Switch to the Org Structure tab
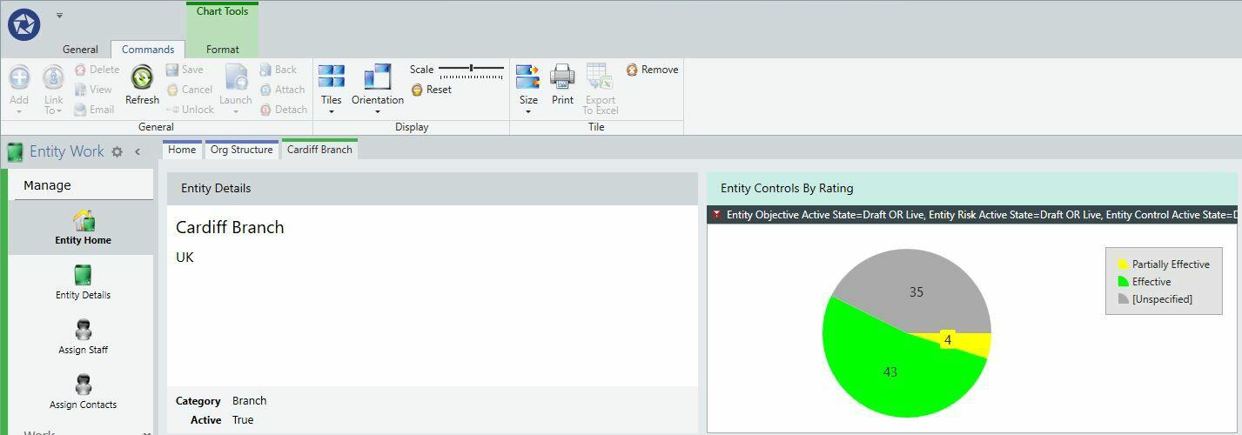 (x=241, y=150)
